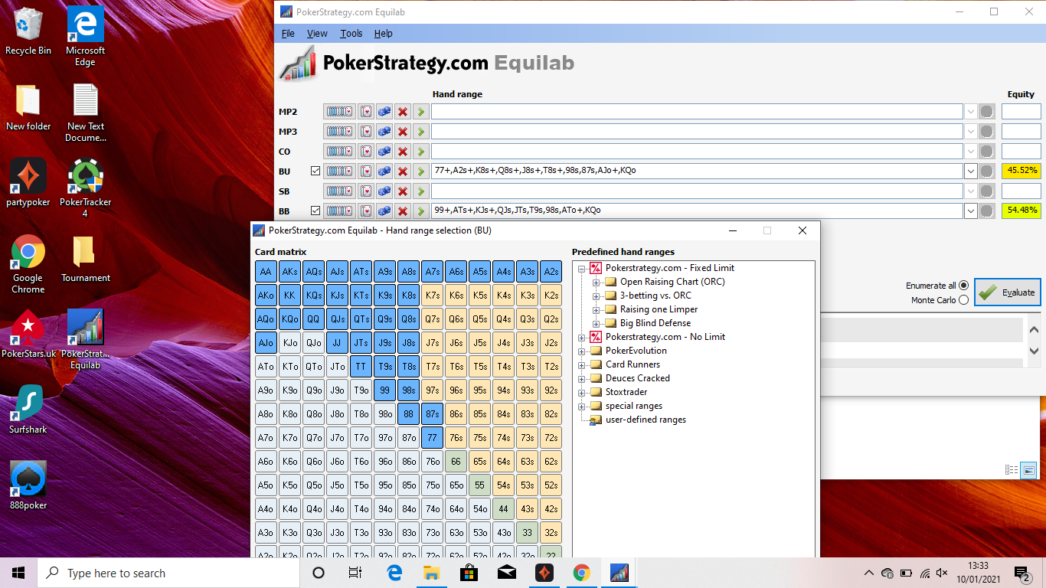Switch results panel to list view icon
Screen dimensions: 1046x588
1012,470
